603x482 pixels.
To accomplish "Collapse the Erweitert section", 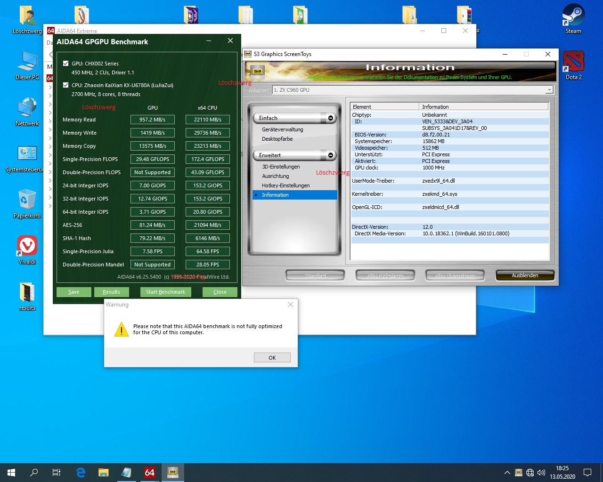I will (x=330, y=155).
